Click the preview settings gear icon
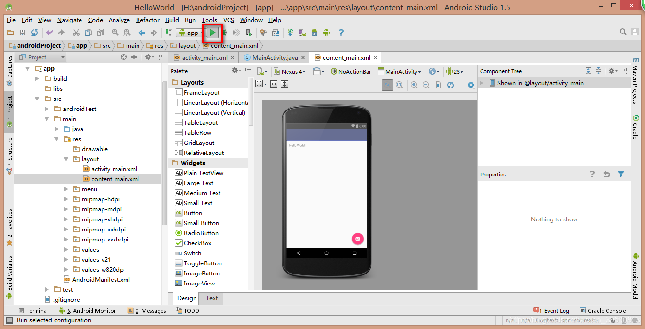Image resolution: width=645 pixels, height=329 pixels. click(471, 85)
